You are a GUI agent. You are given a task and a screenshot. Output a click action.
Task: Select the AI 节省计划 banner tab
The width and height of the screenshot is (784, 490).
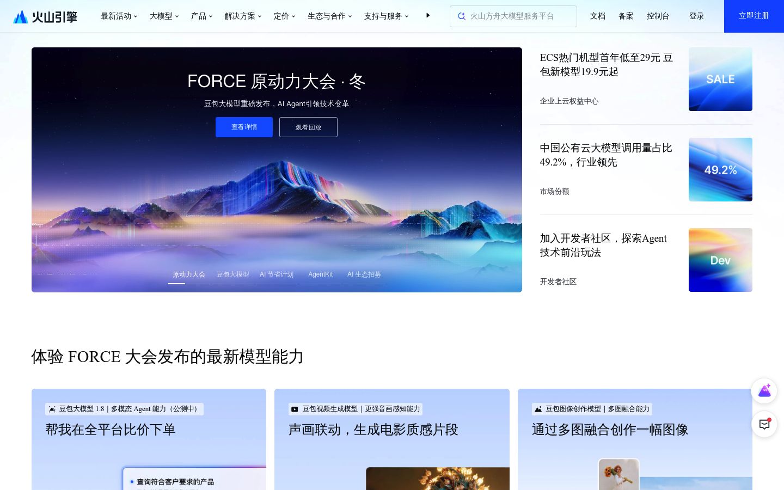coord(277,274)
